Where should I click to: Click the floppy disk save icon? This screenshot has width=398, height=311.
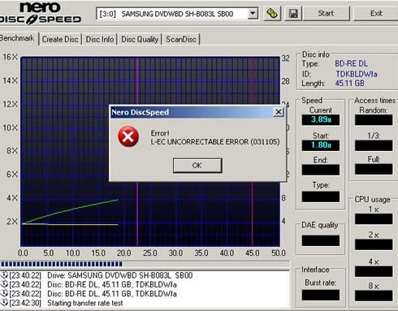pyautogui.click(x=293, y=13)
